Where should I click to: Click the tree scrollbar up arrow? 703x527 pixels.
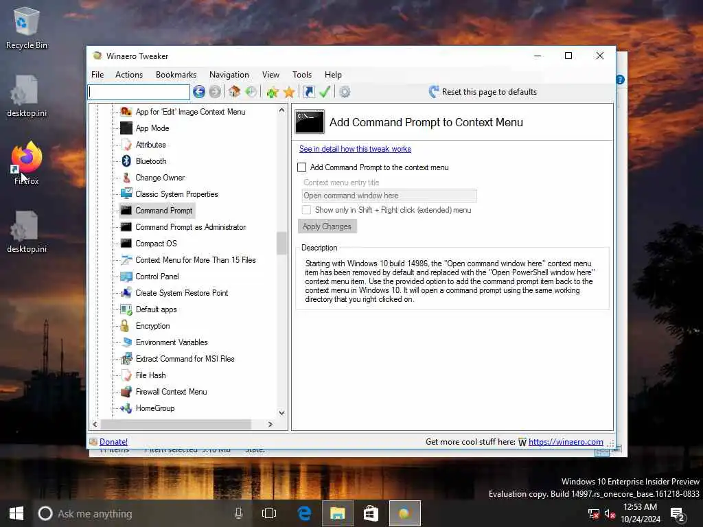coord(281,110)
